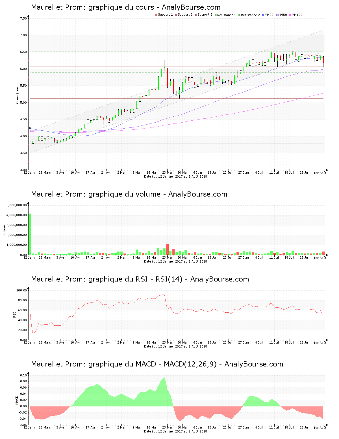Click the 'RSI' y-axis label
Viewport: 339px width, 439px height.
pos(14,315)
